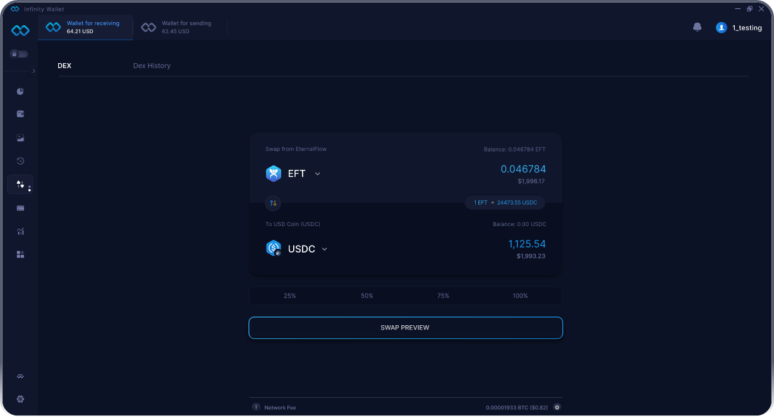Open the markets chart icon
This screenshot has width=774, height=418.
pos(20,231)
